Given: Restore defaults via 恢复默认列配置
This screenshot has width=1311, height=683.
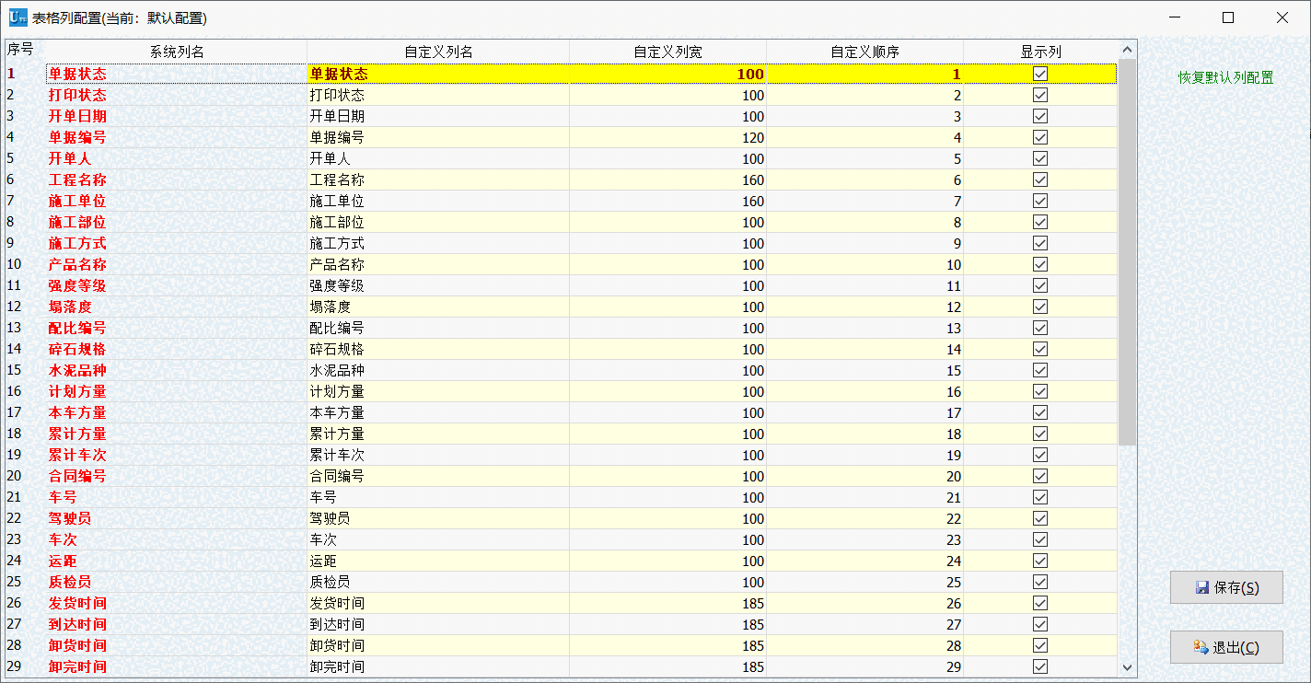Looking at the screenshot, I should coord(1226,77).
